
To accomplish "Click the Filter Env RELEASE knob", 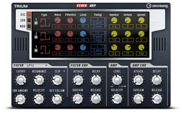I will 96,99.
